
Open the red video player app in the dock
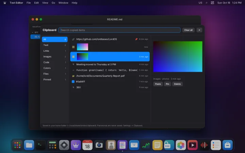click(193, 145)
